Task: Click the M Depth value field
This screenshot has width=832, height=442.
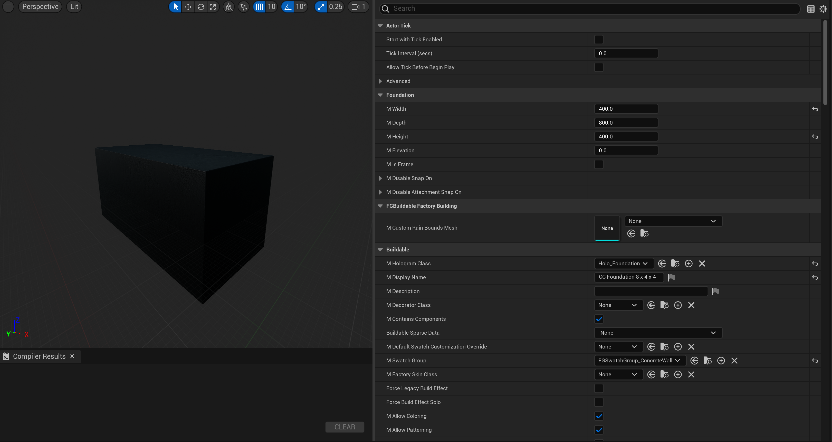Action: click(x=626, y=123)
